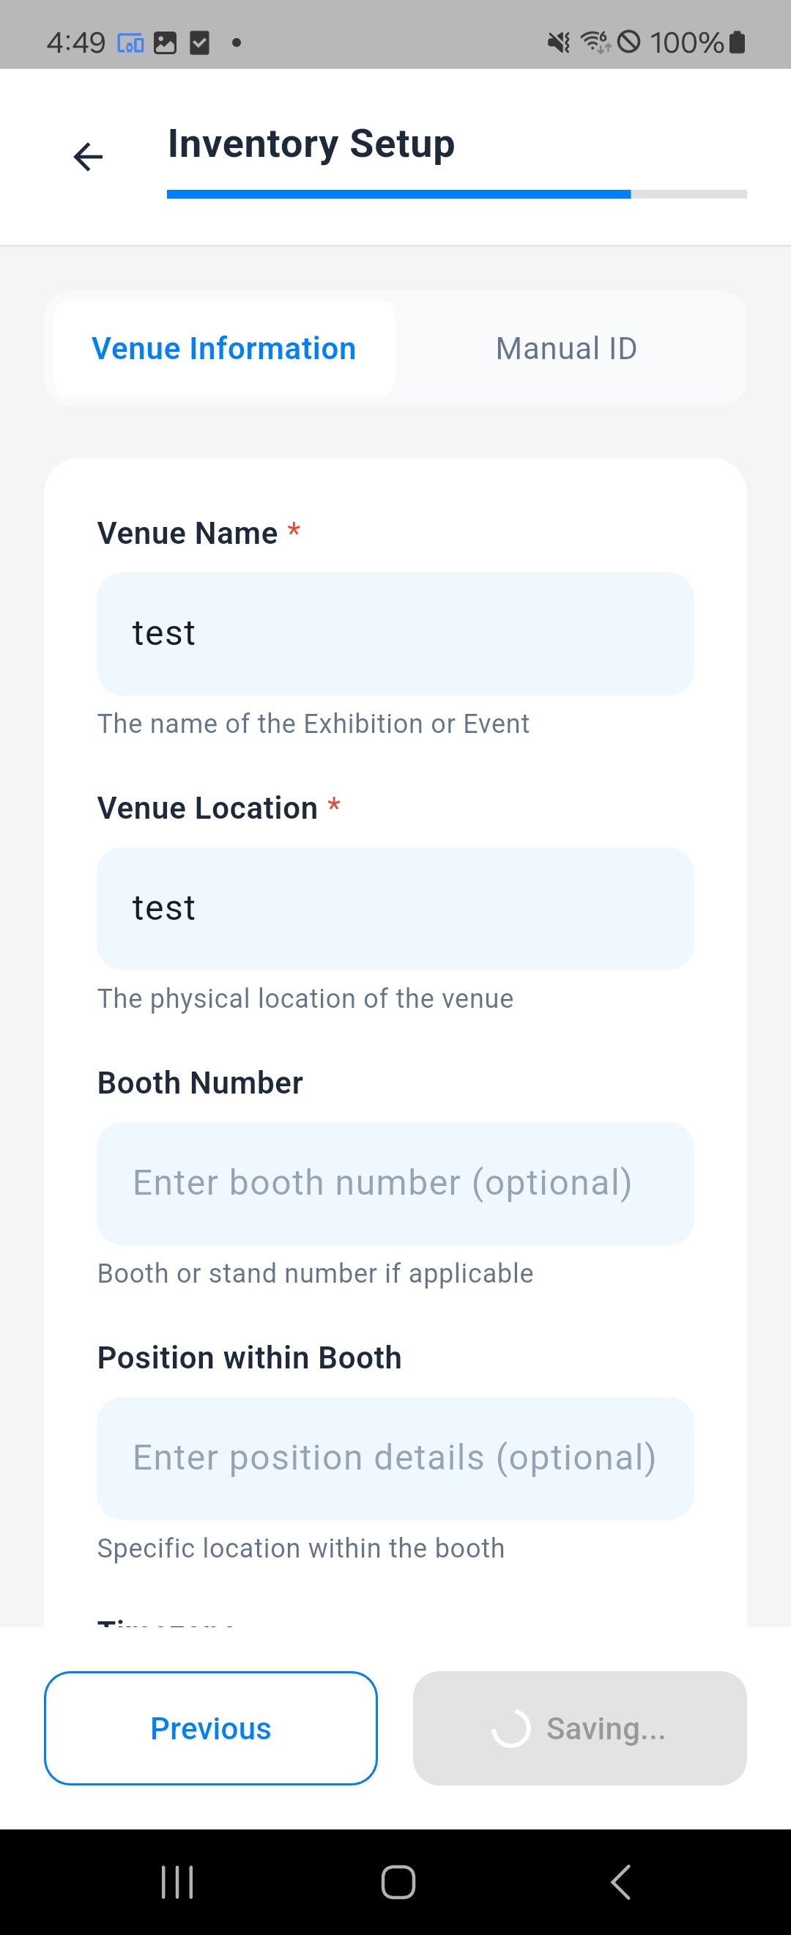Tap the blue screen-link notification icon
Image resolution: width=791 pixels, height=1935 pixels.
(130, 43)
